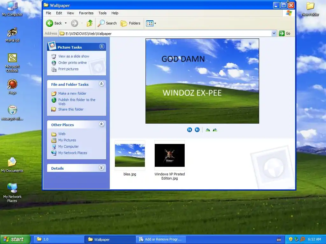
Task: Rotate the picture counterclockwise
Action: 215,130
